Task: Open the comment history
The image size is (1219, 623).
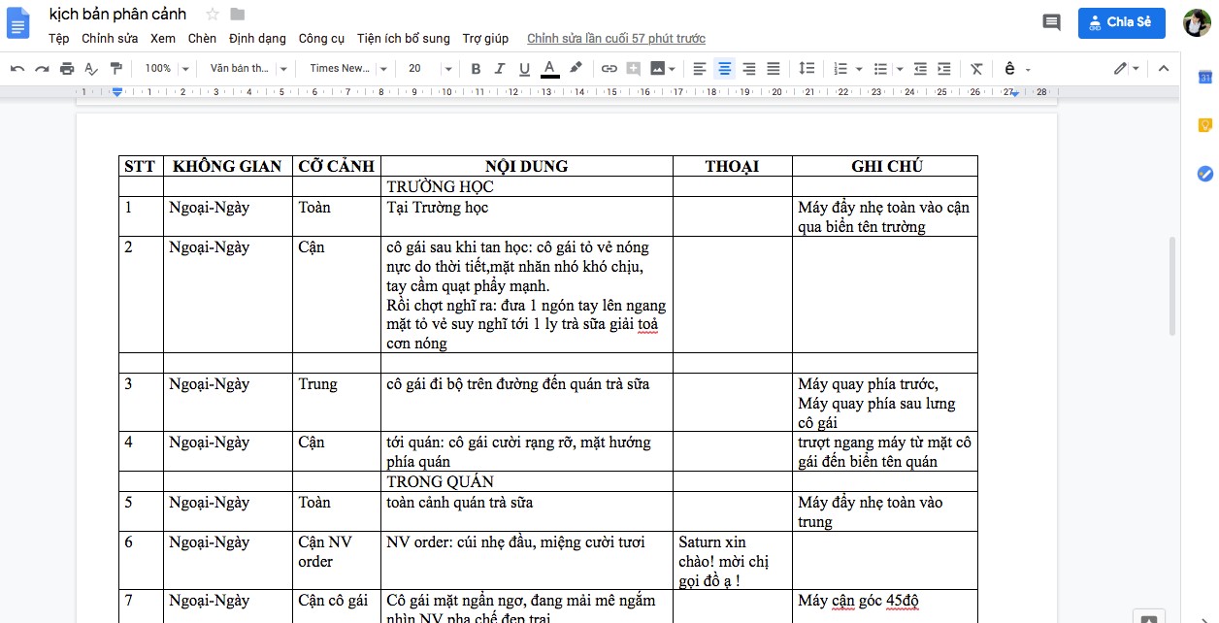Action: (1051, 22)
